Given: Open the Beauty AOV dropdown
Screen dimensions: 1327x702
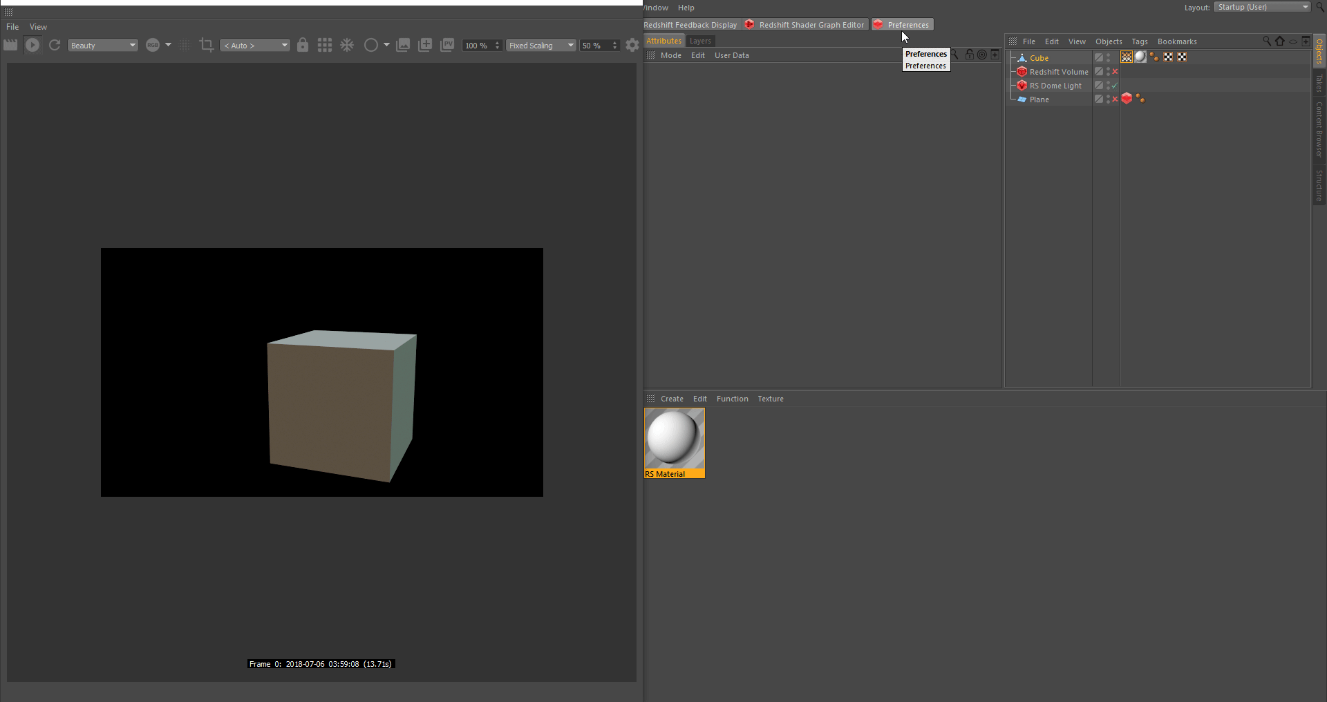Looking at the screenshot, I should tap(102, 46).
